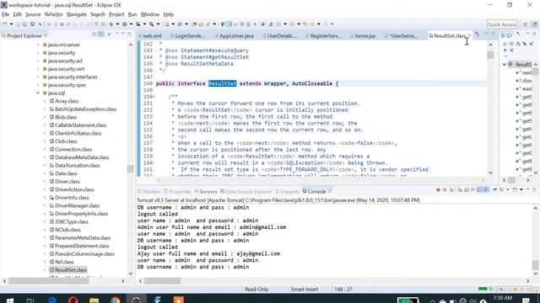
Task: Collapse ResultSet node in Outline view
Action: click(505, 64)
